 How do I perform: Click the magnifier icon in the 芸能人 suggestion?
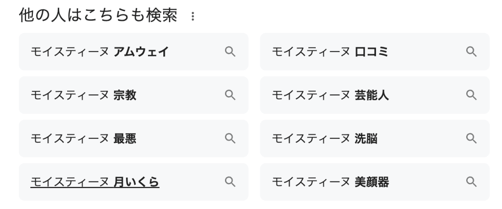pyautogui.click(x=471, y=95)
